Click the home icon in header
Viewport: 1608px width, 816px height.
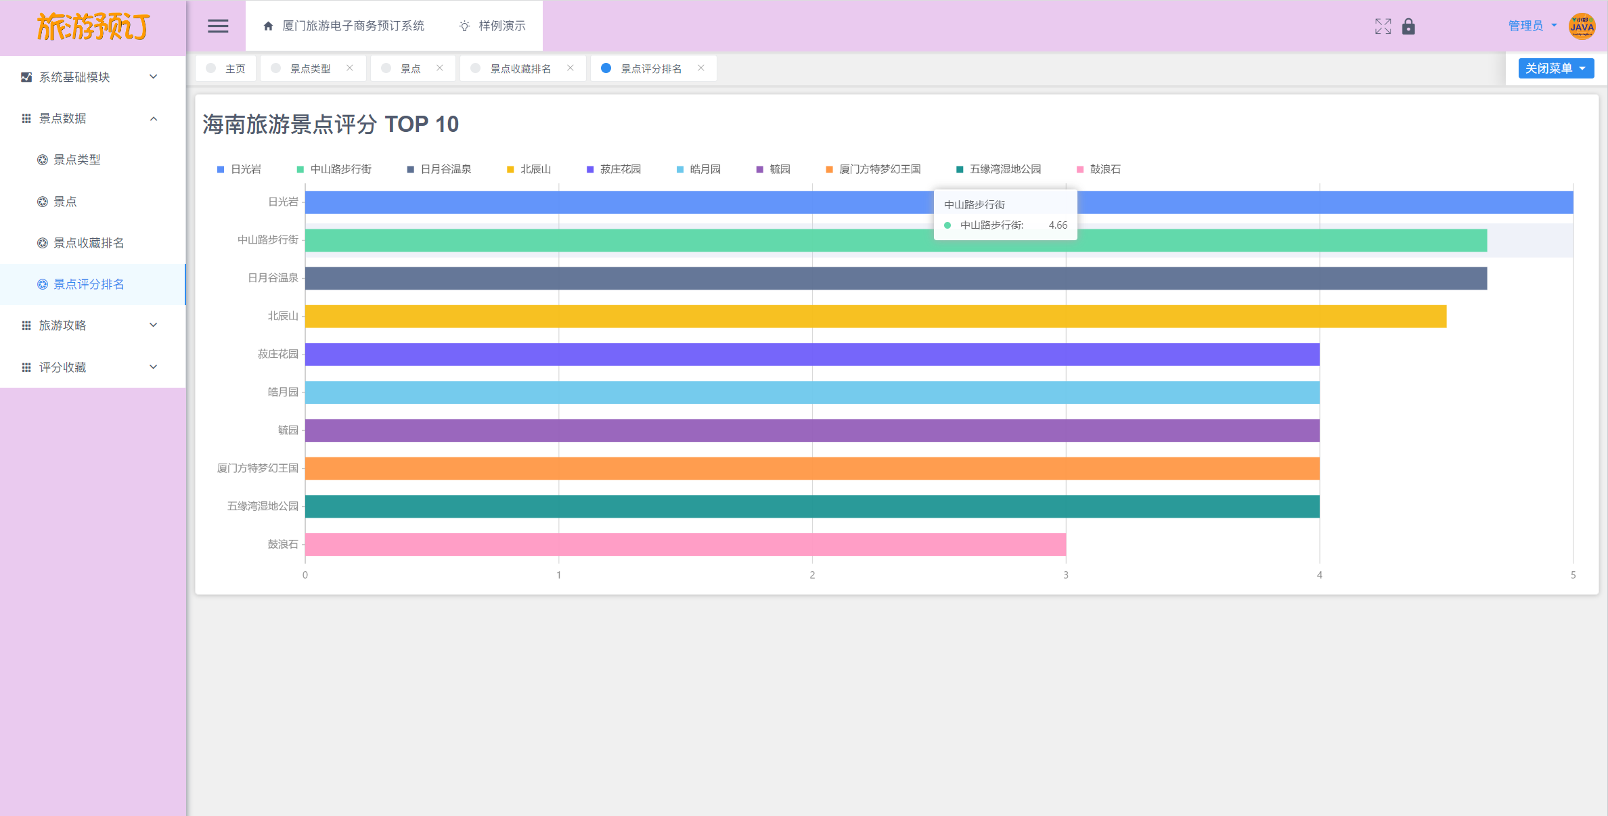(268, 26)
